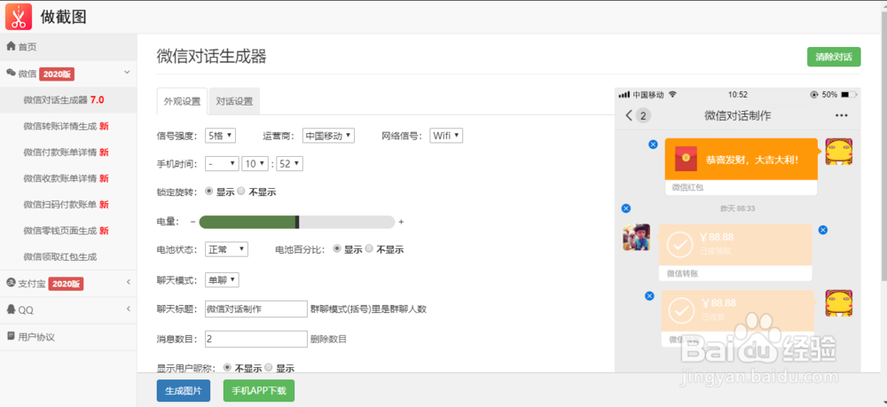Screen dimensions: 887x407
Task: Click the checkmark circle in 已被领取 bubble
Action: pyautogui.click(x=680, y=244)
